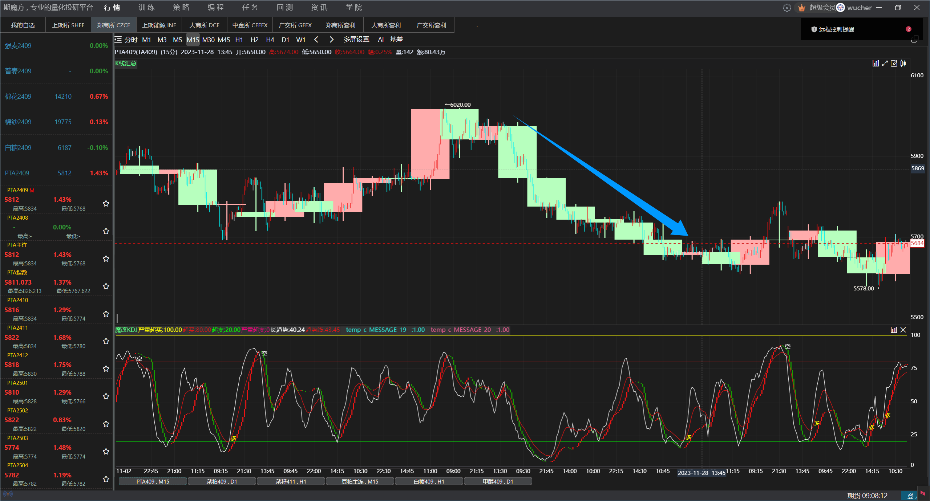Screen dimensions: 930x501
Task: Toggle the star for PTA主连
Action: [106, 258]
